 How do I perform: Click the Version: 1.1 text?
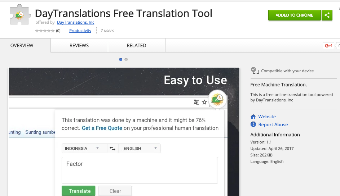[261, 142]
